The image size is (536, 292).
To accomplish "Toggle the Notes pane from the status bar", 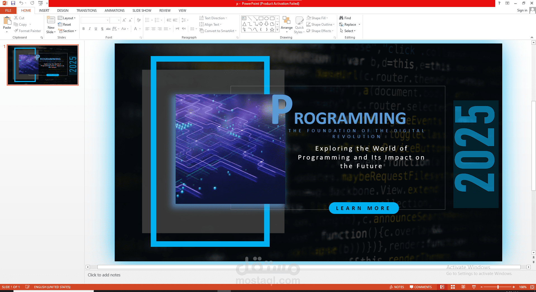I will point(397,287).
